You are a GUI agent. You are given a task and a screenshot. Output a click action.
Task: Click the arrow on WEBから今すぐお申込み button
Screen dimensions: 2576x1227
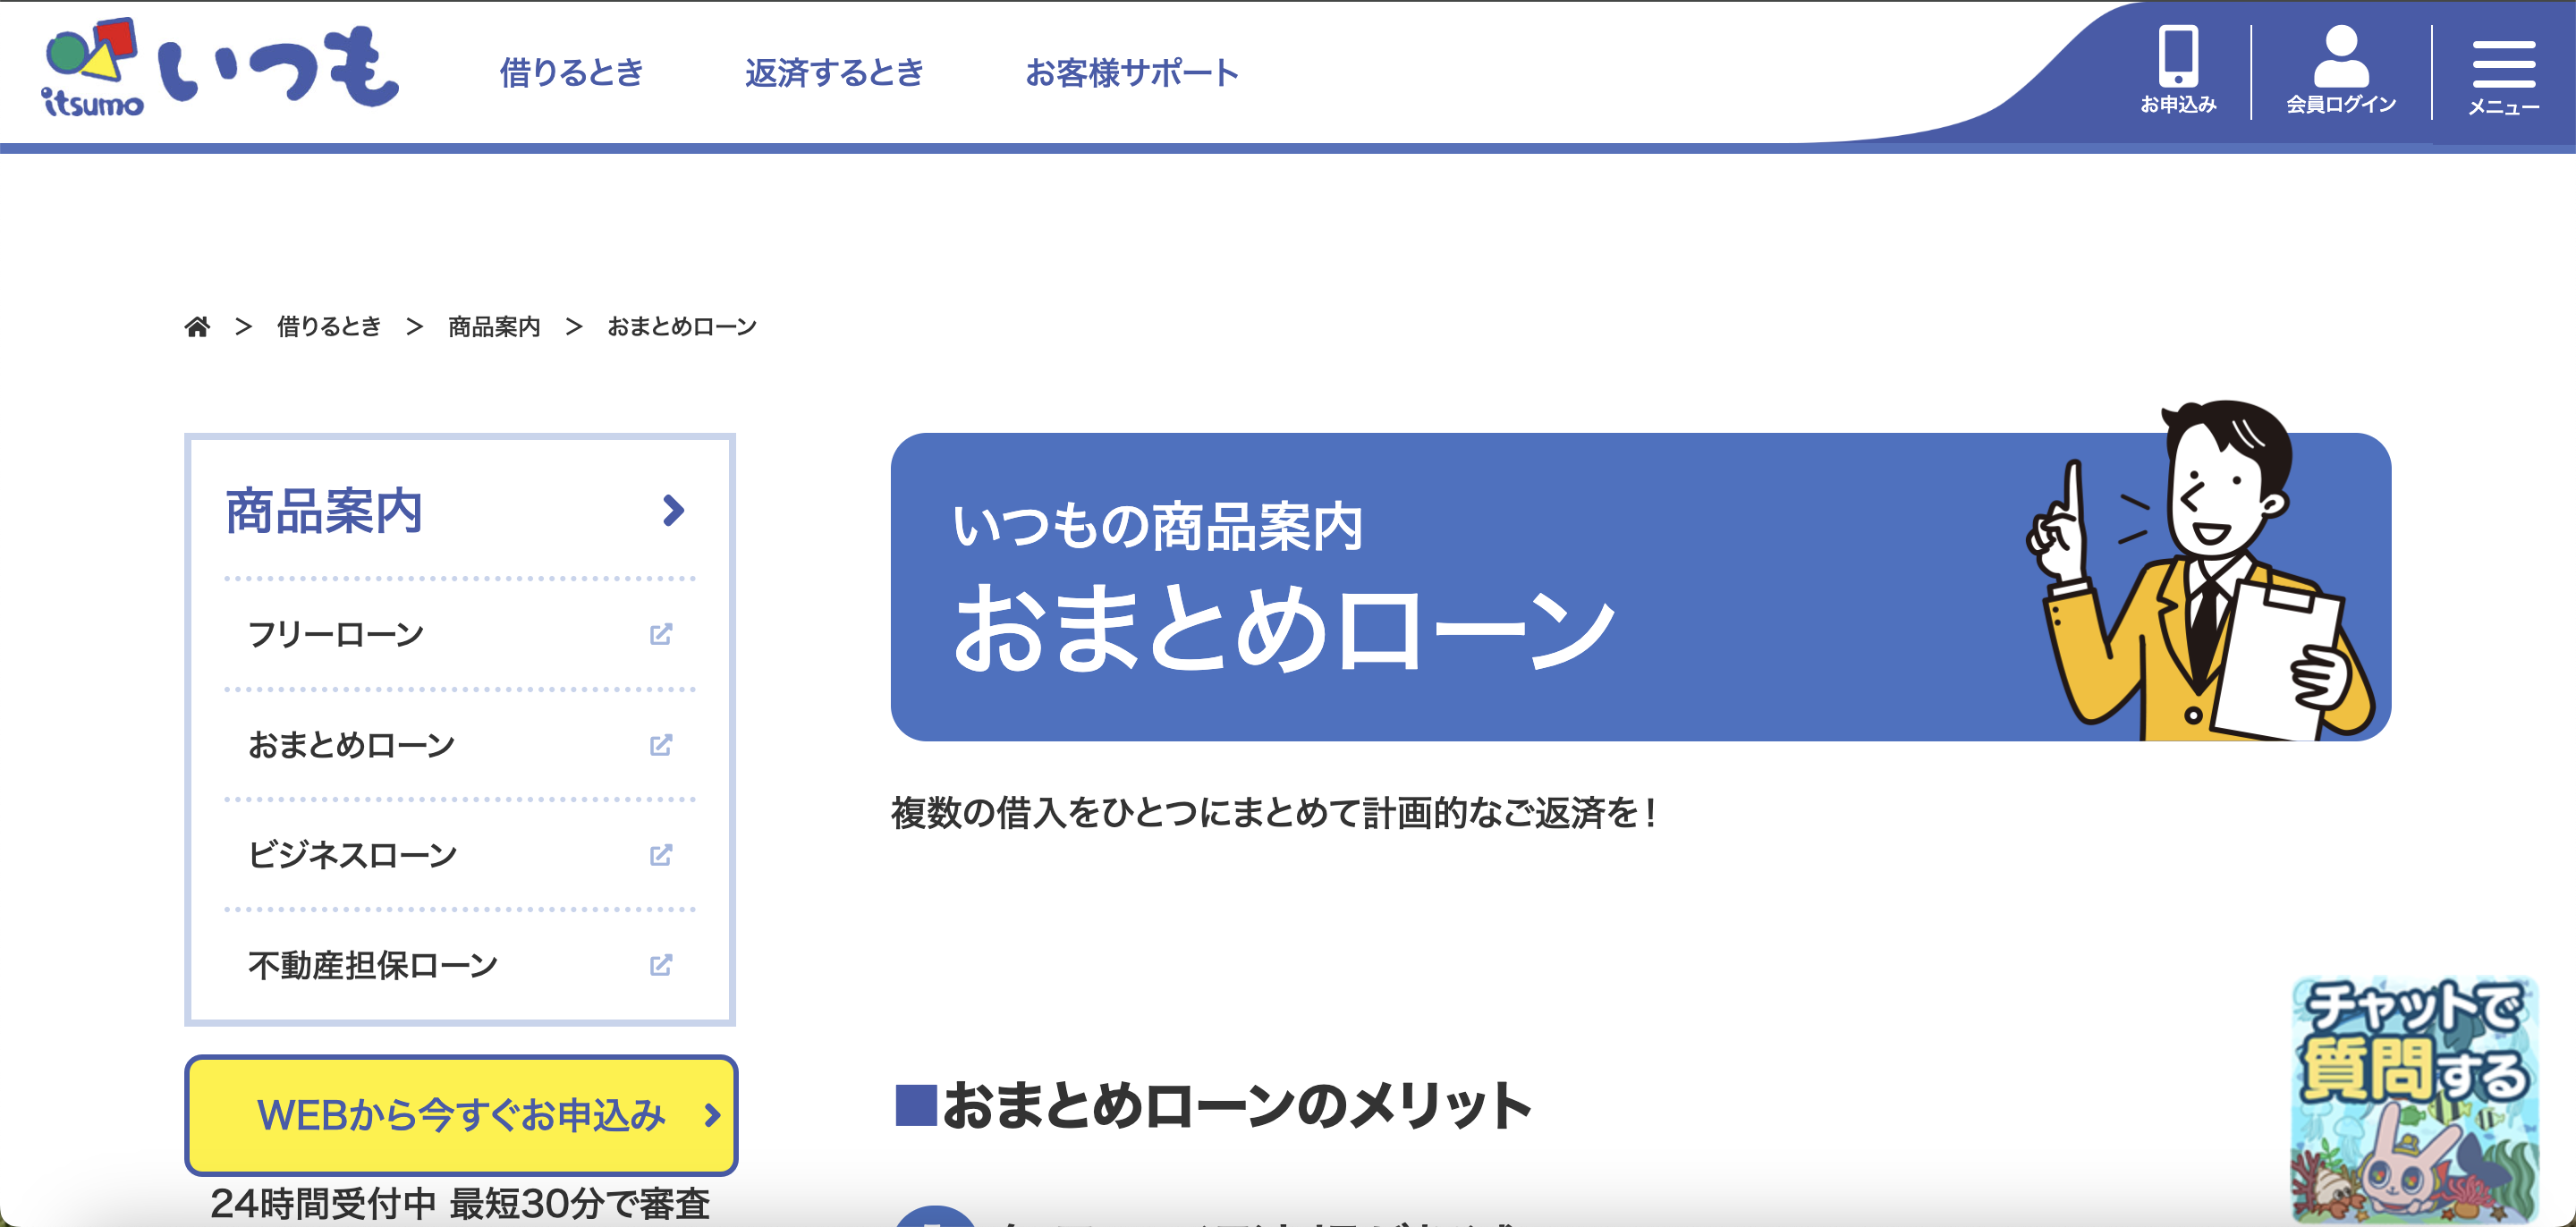(x=712, y=1115)
